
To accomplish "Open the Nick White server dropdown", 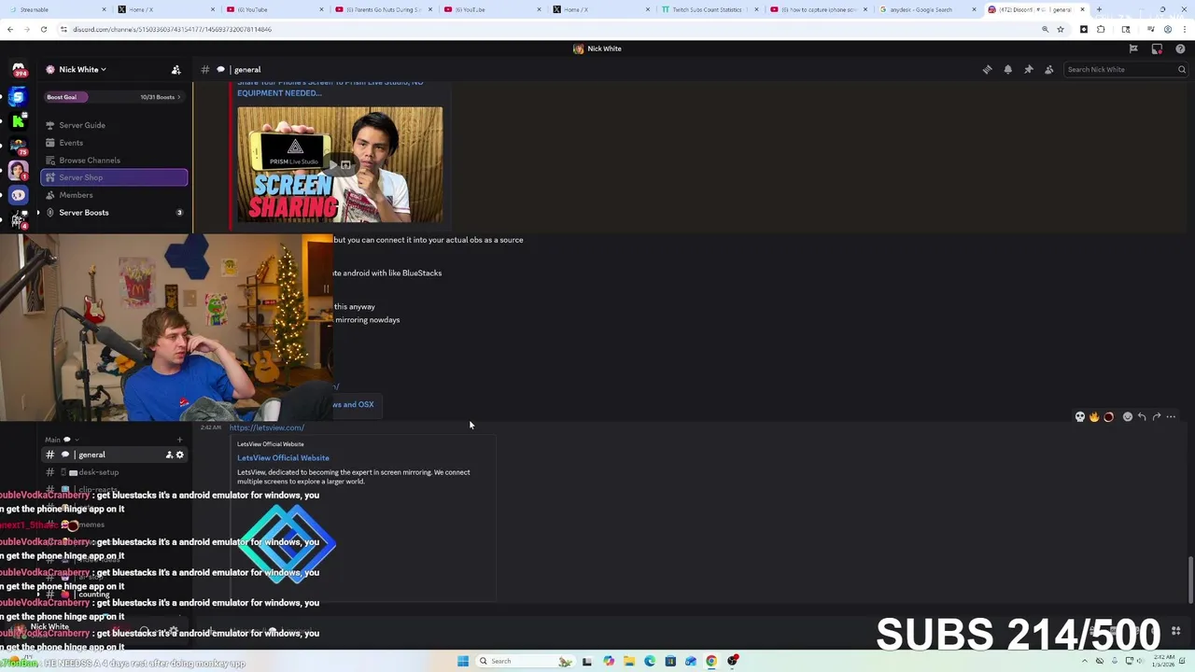I will click(82, 70).
